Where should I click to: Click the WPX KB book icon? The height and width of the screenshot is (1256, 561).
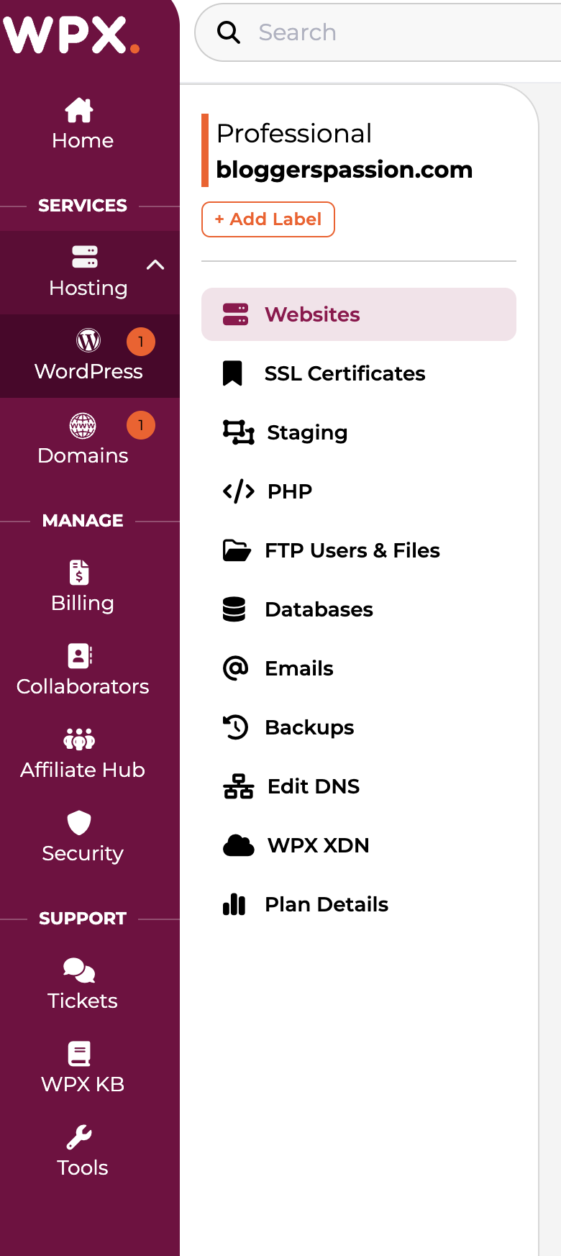79,1054
